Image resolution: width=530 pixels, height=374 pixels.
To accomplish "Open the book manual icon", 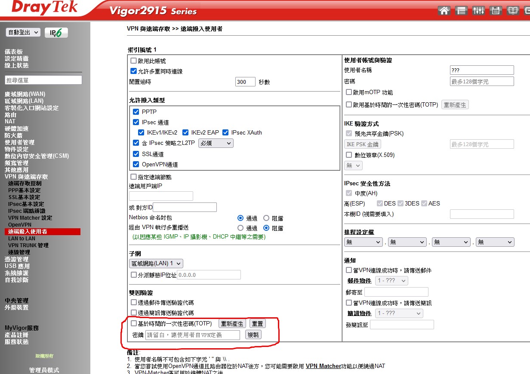I will 512,11.
